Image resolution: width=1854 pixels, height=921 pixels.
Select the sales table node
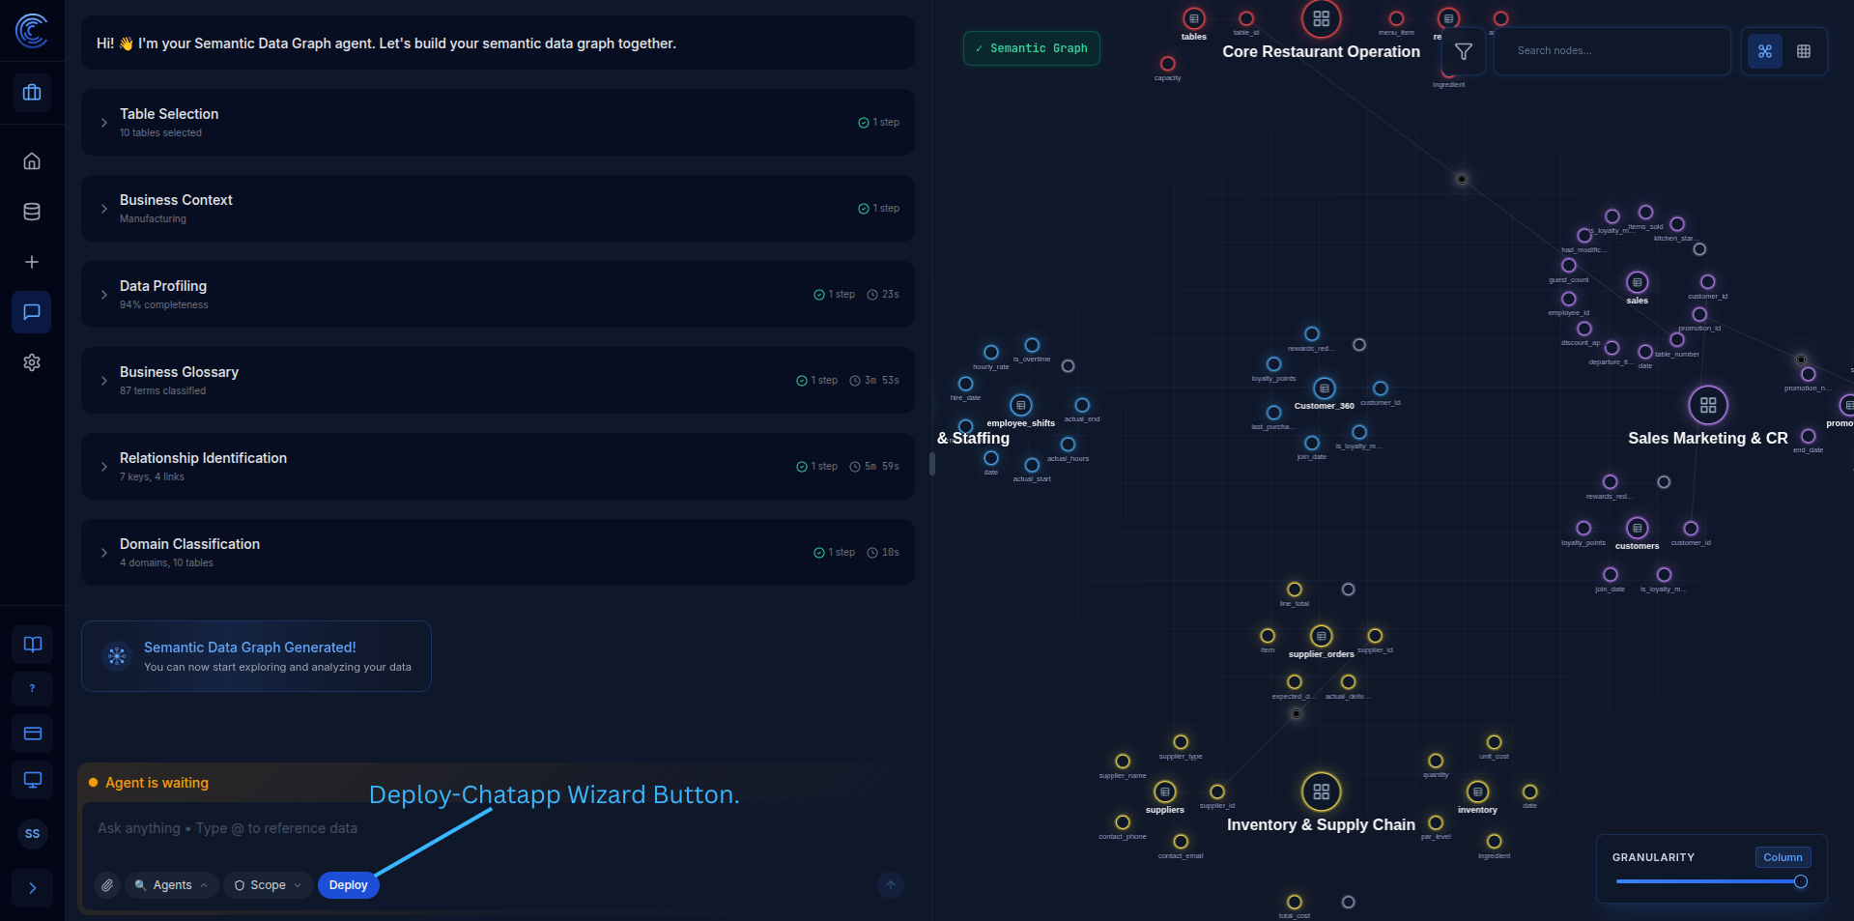coord(1638,282)
